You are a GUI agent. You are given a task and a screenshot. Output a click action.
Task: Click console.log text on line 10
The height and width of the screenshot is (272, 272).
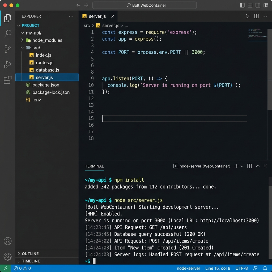pyautogui.click(x=122, y=85)
